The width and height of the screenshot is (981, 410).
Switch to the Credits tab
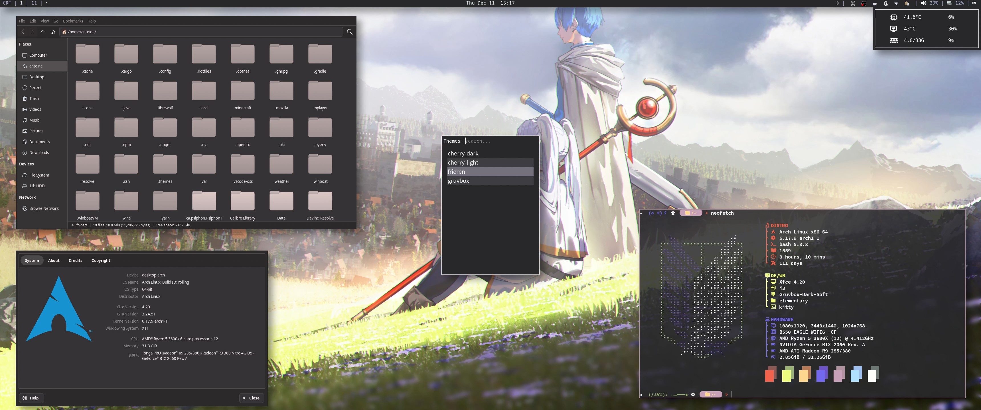tap(75, 261)
